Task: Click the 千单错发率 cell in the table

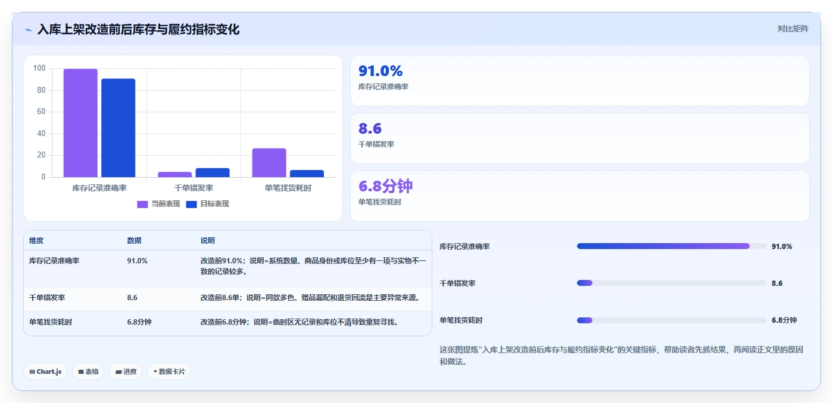Action: (47, 298)
